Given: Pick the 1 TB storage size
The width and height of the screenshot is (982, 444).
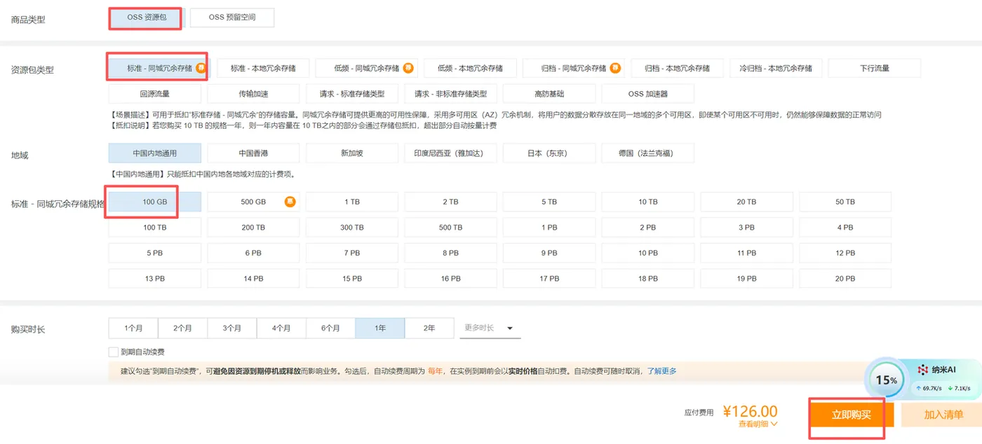Looking at the screenshot, I should 351,202.
